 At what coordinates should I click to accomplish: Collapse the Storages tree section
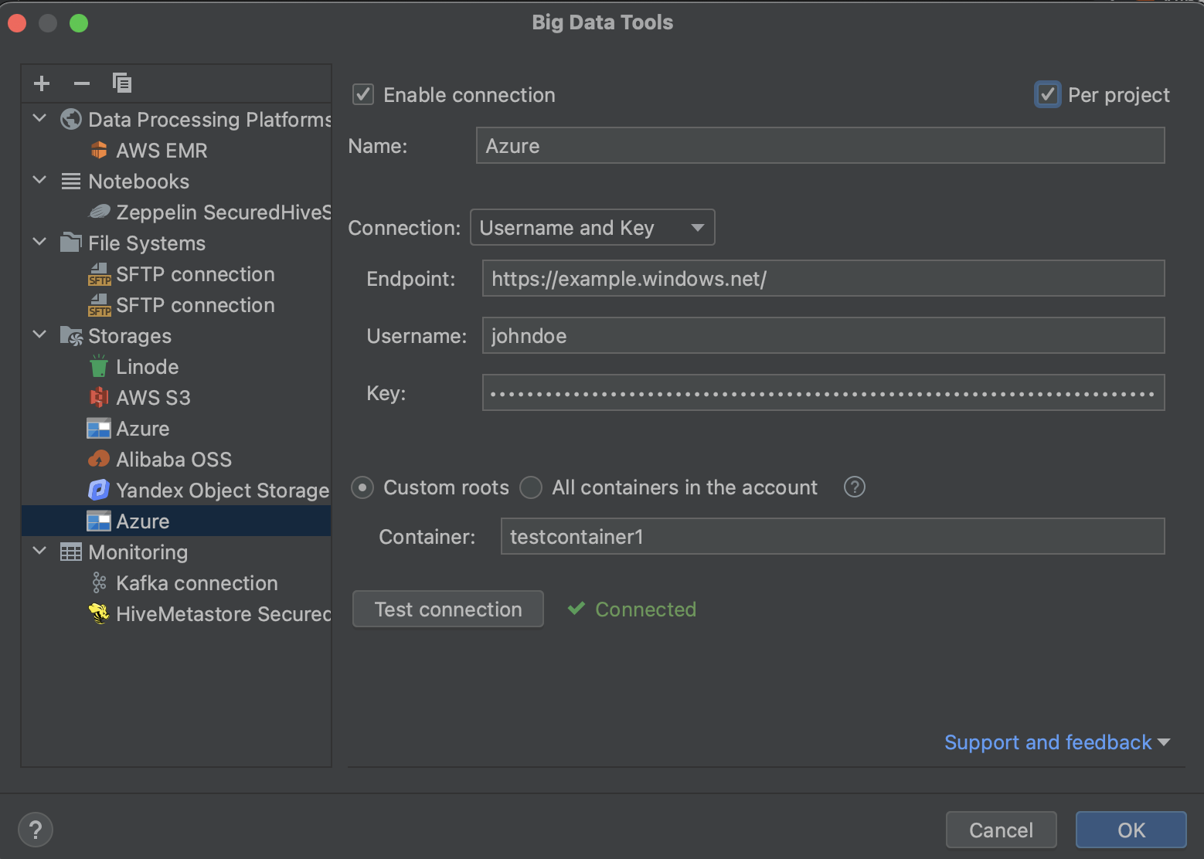coord(39,335)
